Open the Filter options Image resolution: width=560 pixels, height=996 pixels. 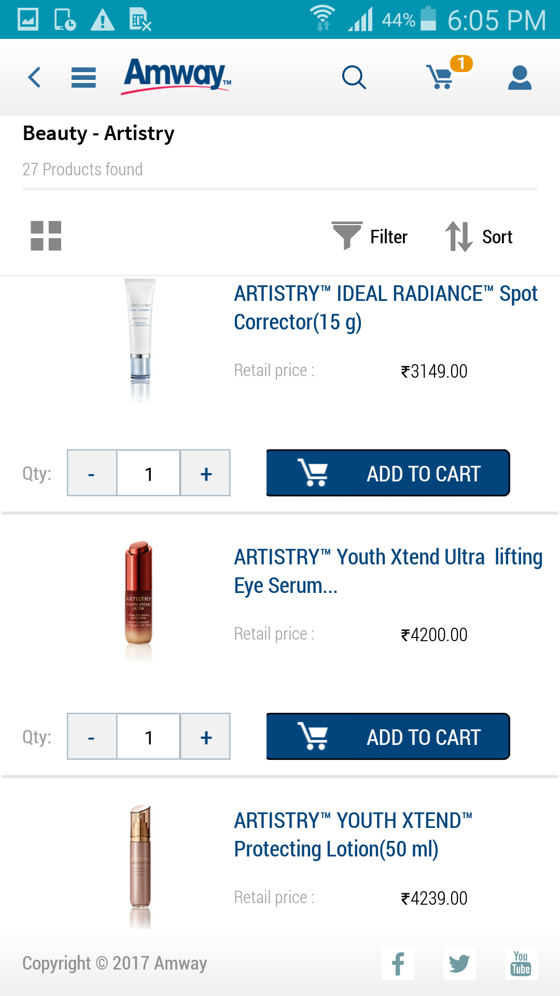click(x=370, y=237)
